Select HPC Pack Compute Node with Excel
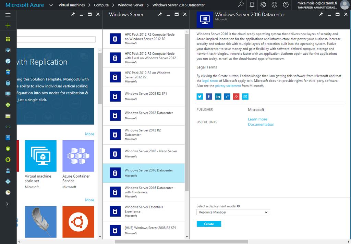This screenshot has height=244, width=351. click(144, 58)
